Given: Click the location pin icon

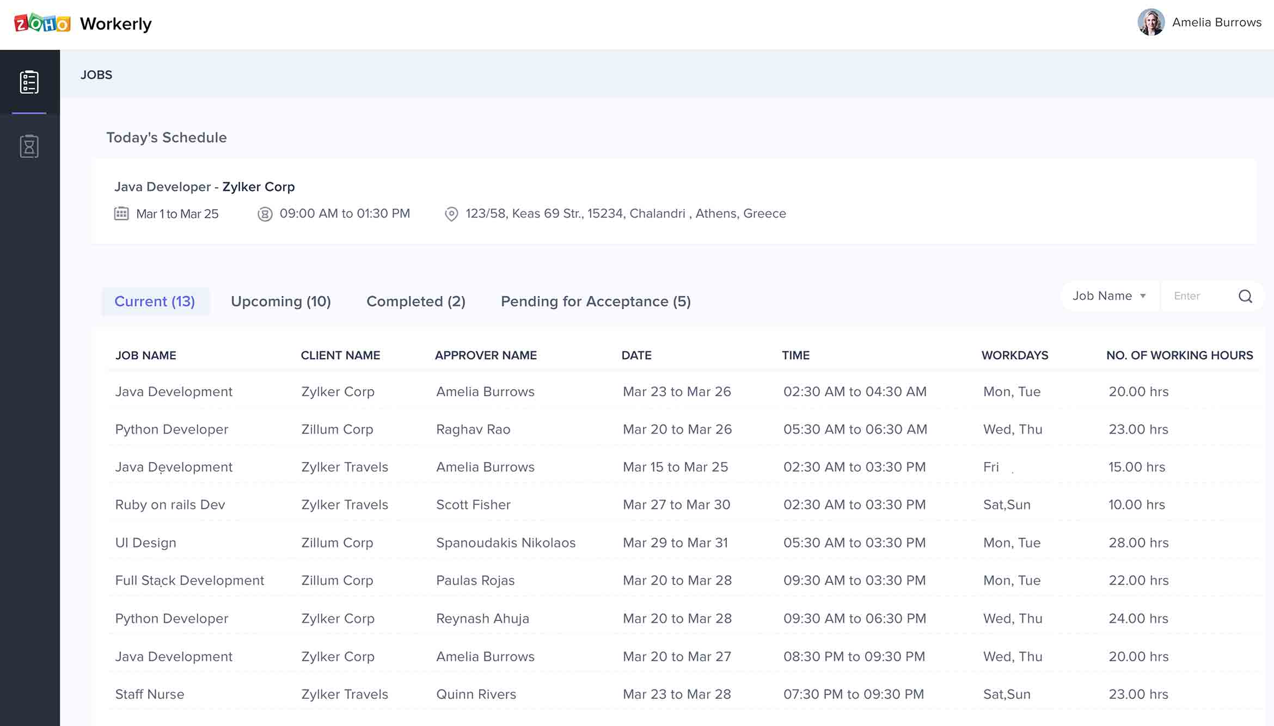Looking at the screenshot, I should coord(451,214).
